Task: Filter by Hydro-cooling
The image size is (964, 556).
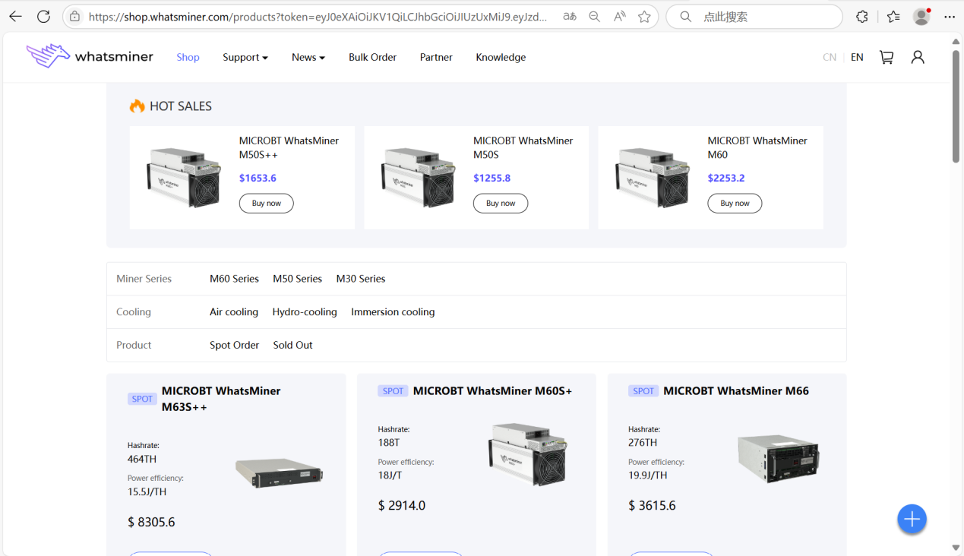Action: pyautogui.click(x=305, y=312)
